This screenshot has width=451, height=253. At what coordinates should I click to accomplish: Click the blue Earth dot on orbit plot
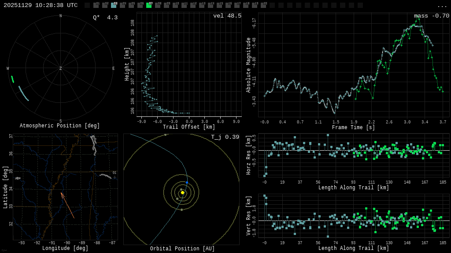pos(187,182)
